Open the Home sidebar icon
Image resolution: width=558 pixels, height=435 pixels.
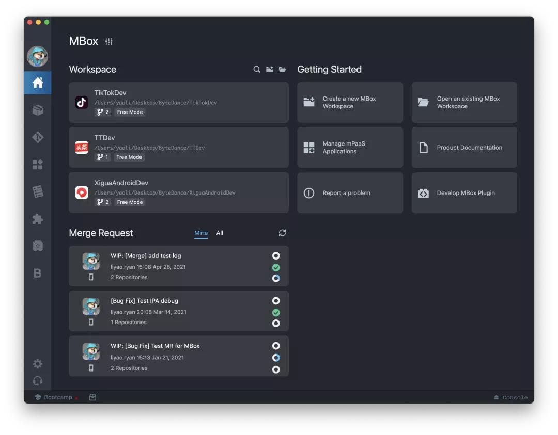point(38,83)
